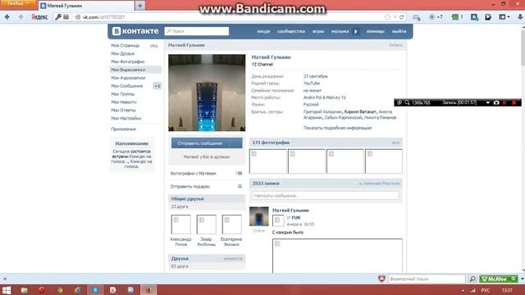Click the blue search extension icon

tap(474, 16)
